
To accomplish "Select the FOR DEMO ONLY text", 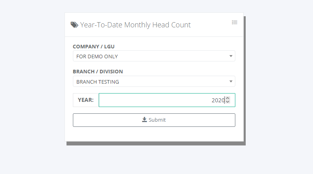I will (x=97, y=56).
